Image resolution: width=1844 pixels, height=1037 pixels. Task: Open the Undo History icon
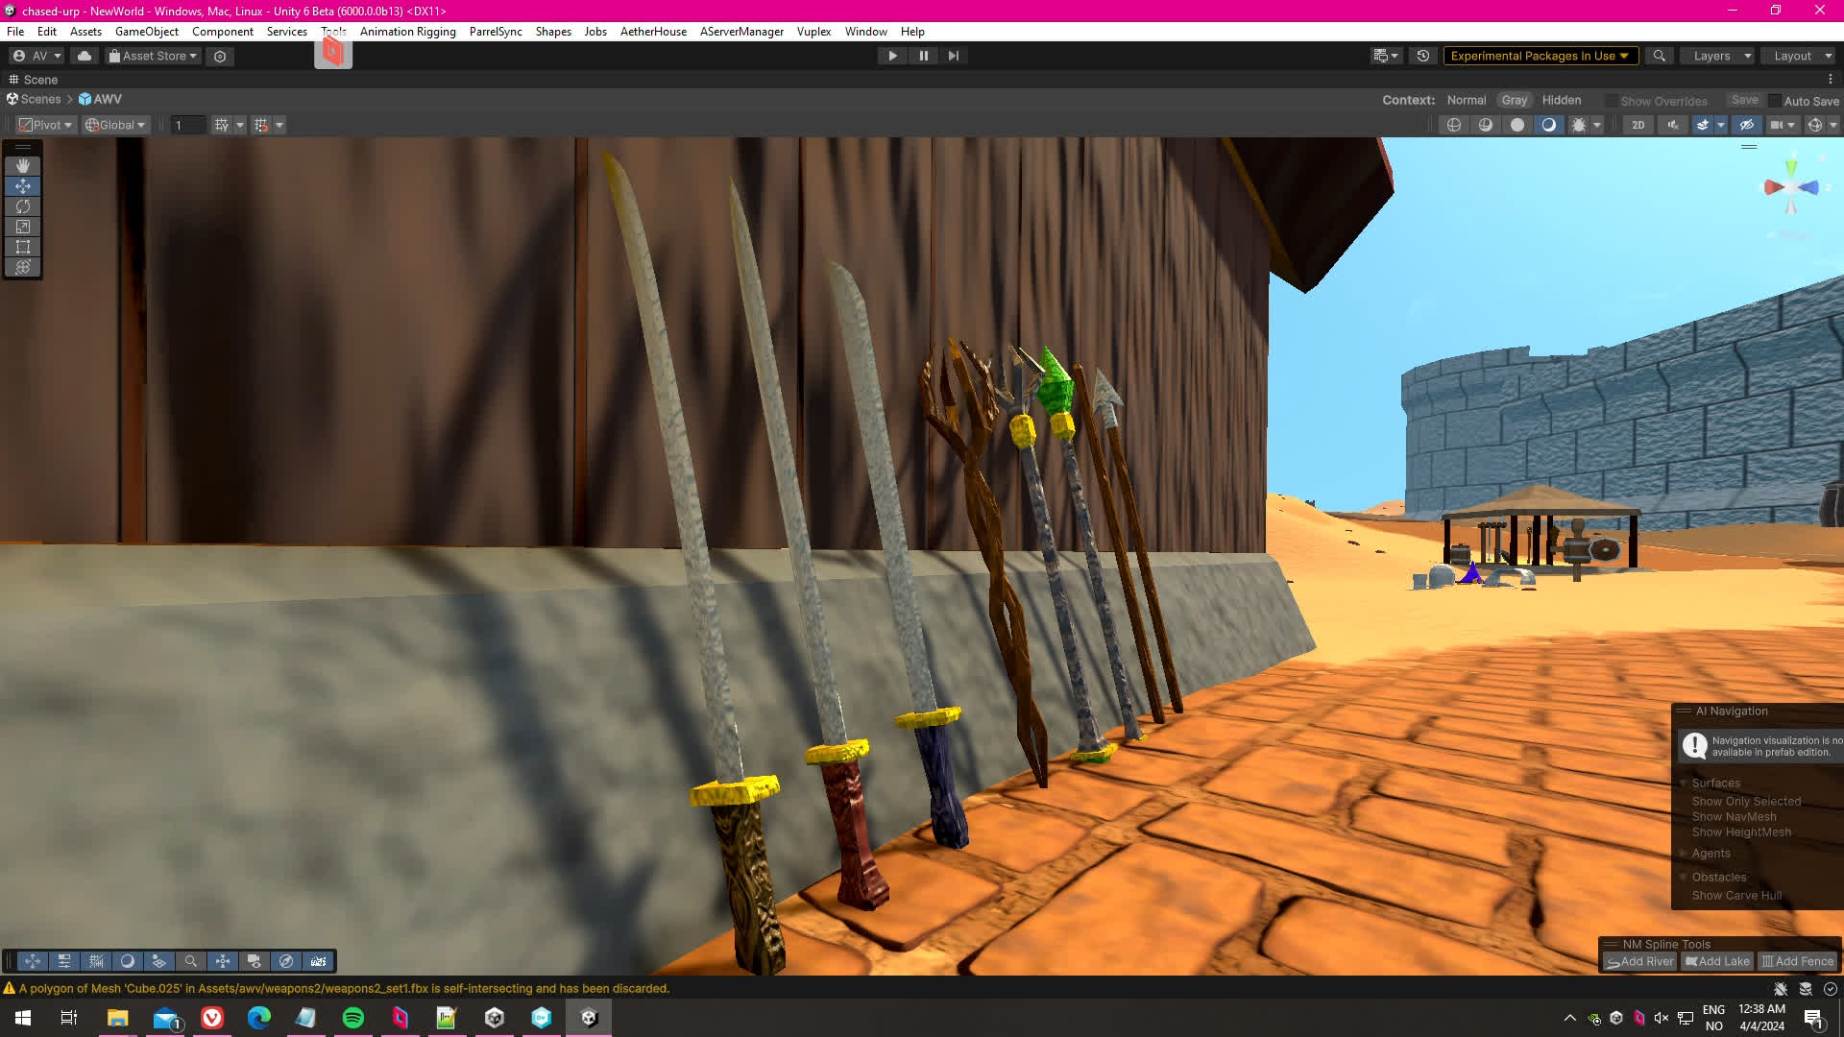point(1423,56)
